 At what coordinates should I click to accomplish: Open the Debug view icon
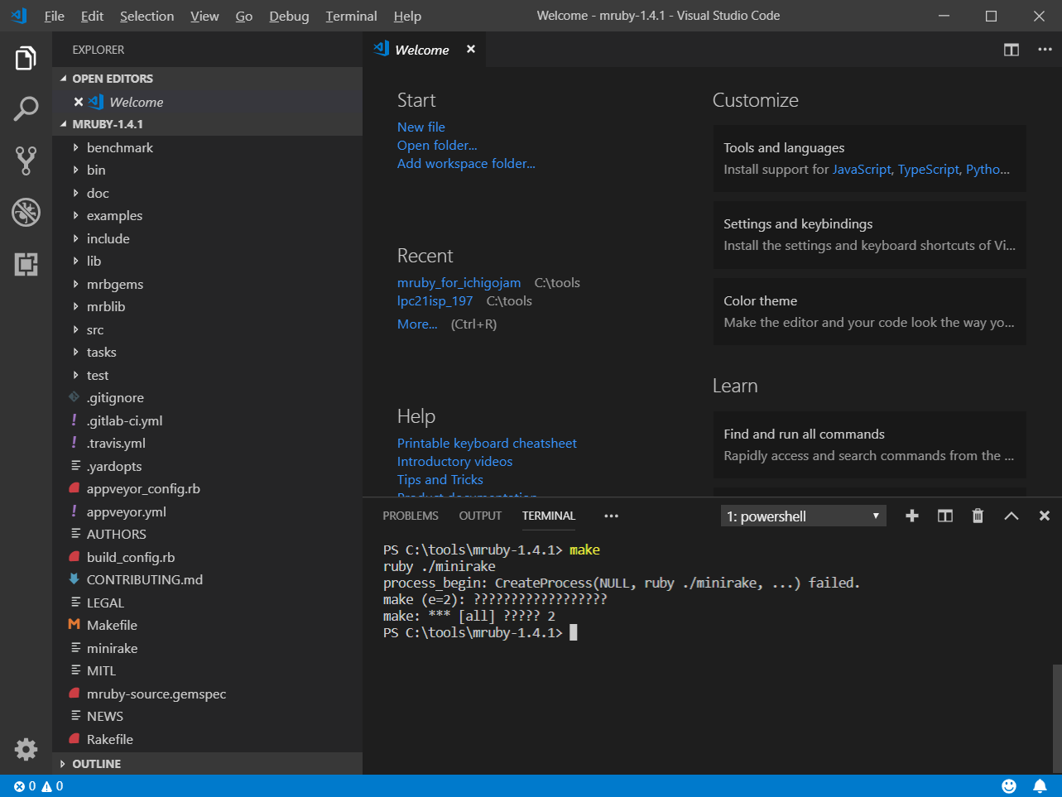click(26, 212)
